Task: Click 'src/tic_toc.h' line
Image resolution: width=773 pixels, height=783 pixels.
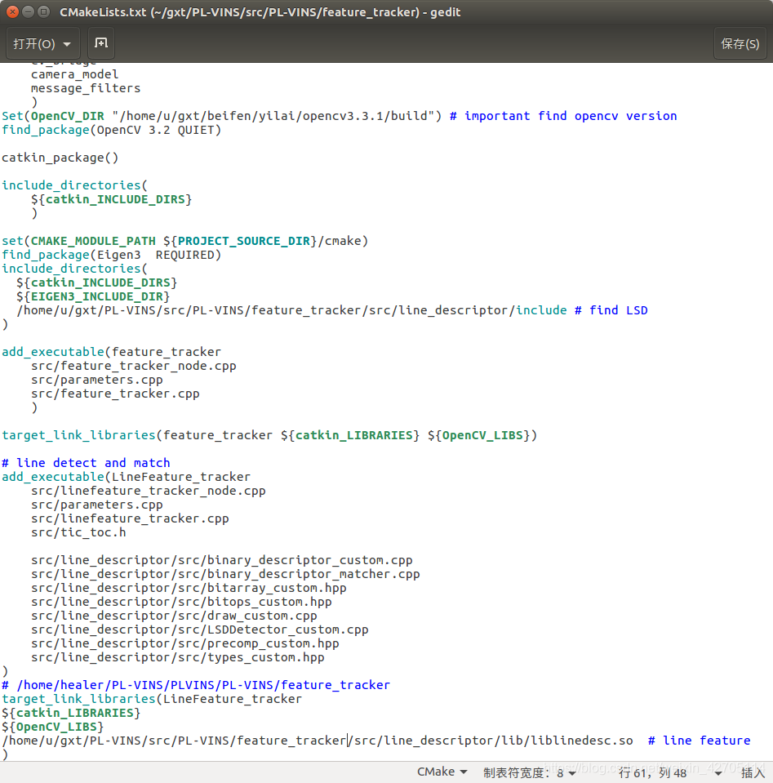Action: click(x=78, y=532)
